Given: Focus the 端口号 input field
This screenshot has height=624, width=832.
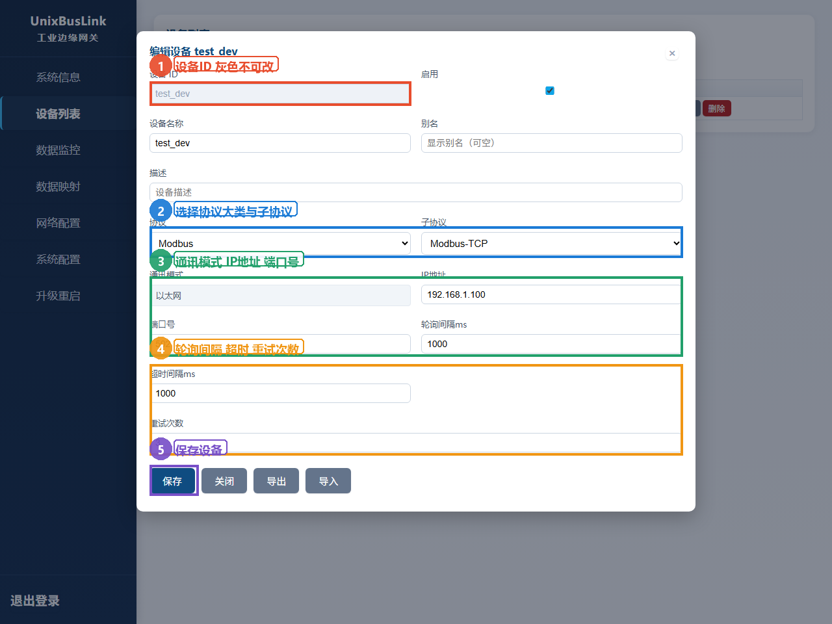Looking at the screenshot, I should click(281, 344).
